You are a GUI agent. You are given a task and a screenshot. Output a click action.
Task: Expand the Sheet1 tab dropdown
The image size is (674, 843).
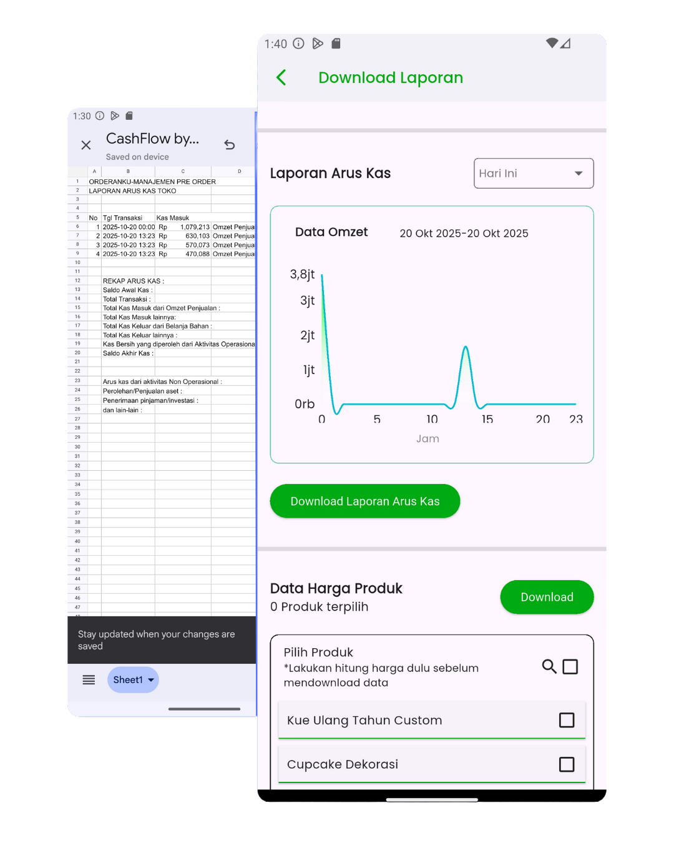pos(133,680)
